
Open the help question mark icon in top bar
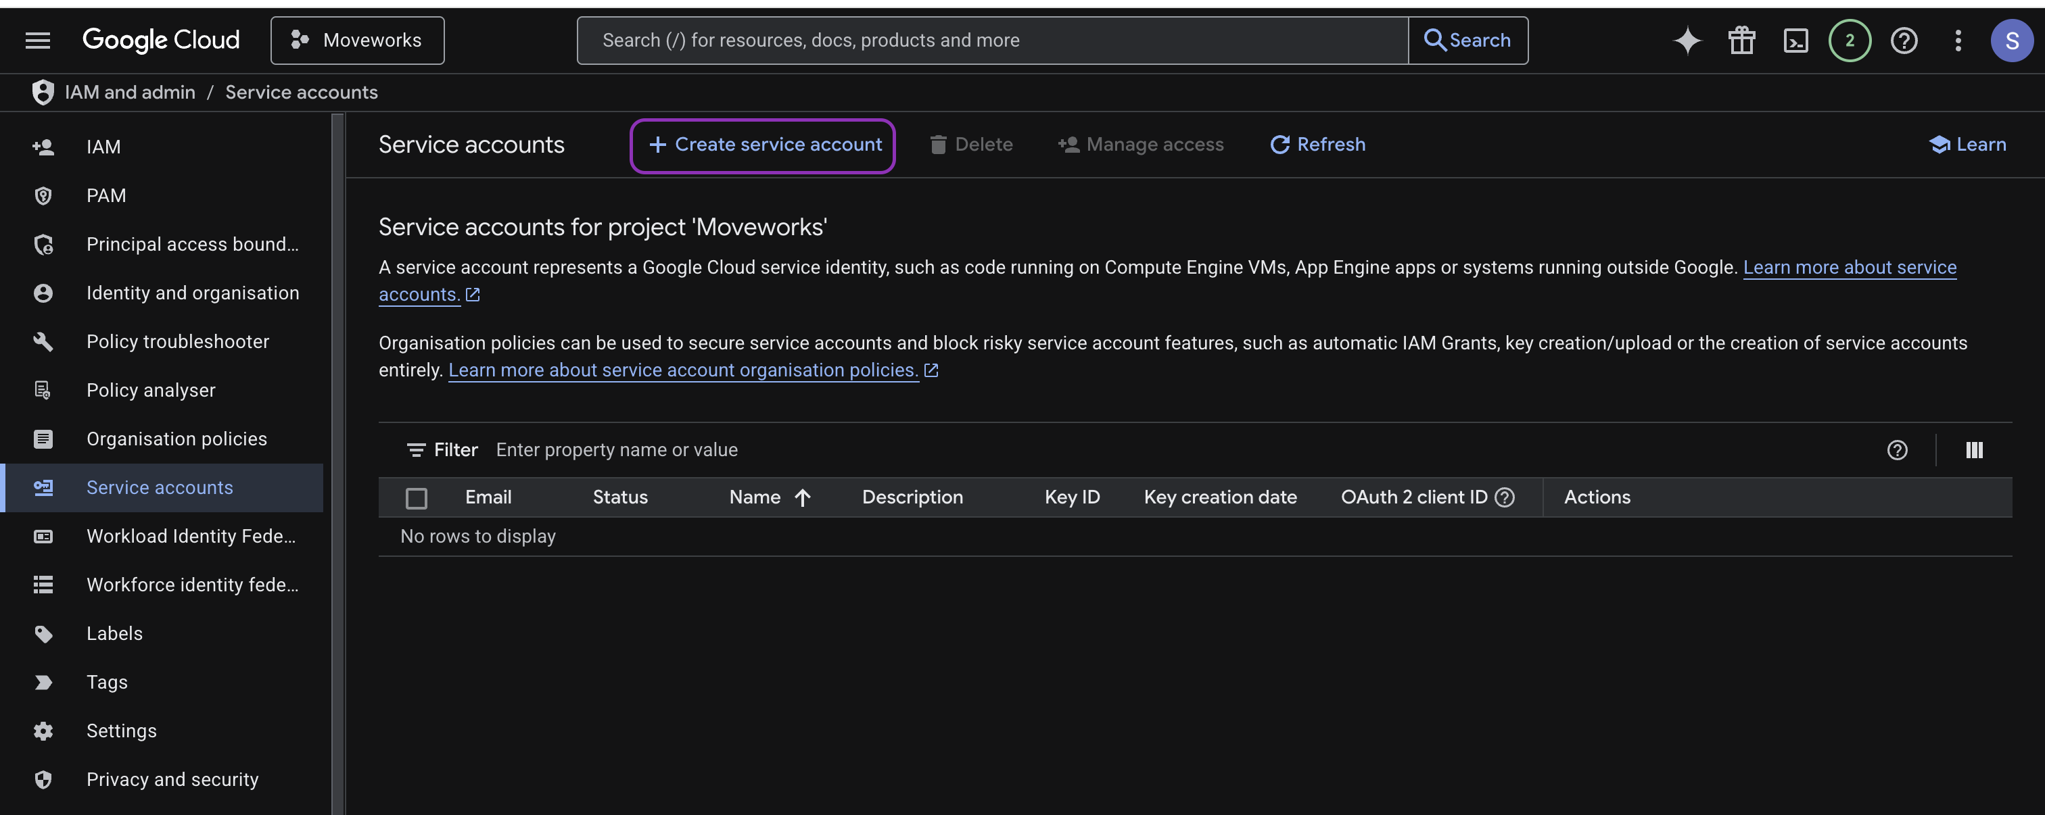click(1904, 41)
